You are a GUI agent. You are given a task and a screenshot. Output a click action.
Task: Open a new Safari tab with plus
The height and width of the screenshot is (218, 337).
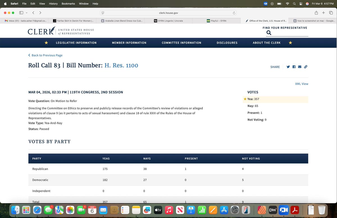coord(324,13)
